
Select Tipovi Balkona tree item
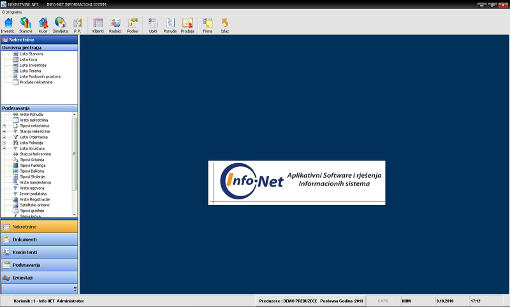[32, 171]
